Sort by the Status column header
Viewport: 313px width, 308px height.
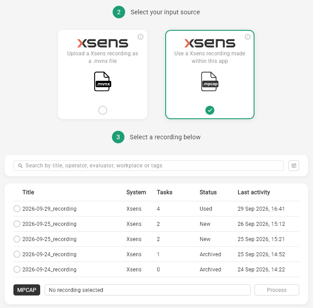click(x=208, y=192)
